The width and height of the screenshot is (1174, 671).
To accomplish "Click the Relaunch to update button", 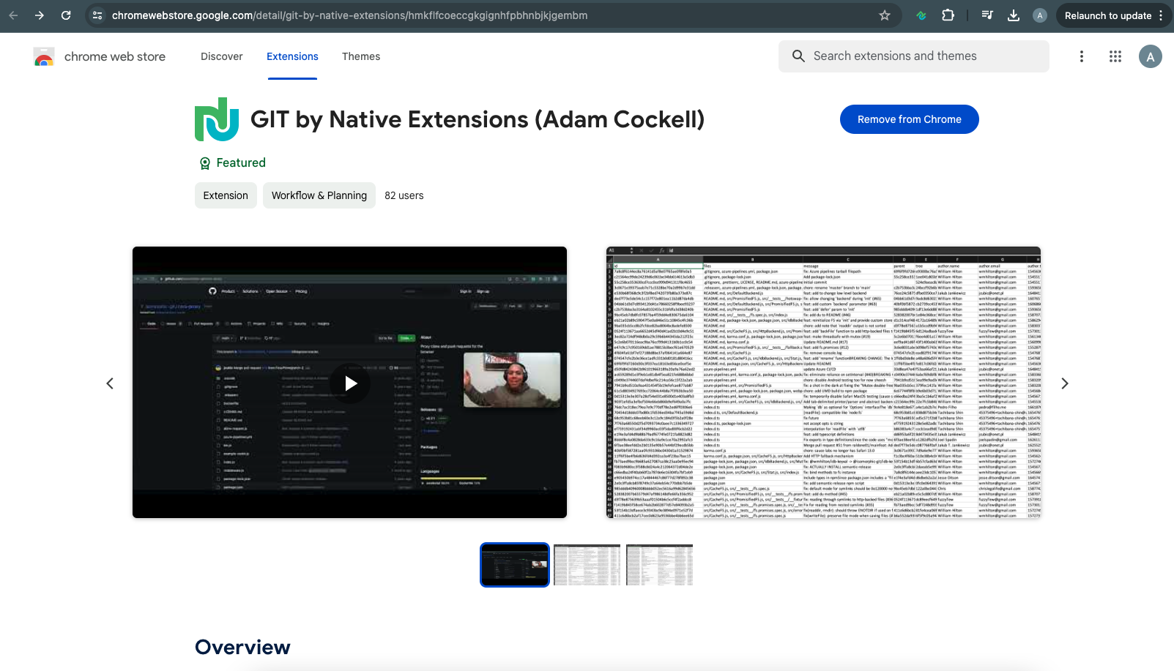I will (x=1110, y=15).
